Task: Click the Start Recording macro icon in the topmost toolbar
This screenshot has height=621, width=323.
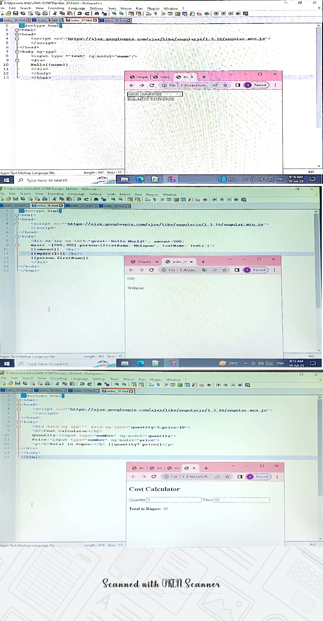Action: coord(216,14)
